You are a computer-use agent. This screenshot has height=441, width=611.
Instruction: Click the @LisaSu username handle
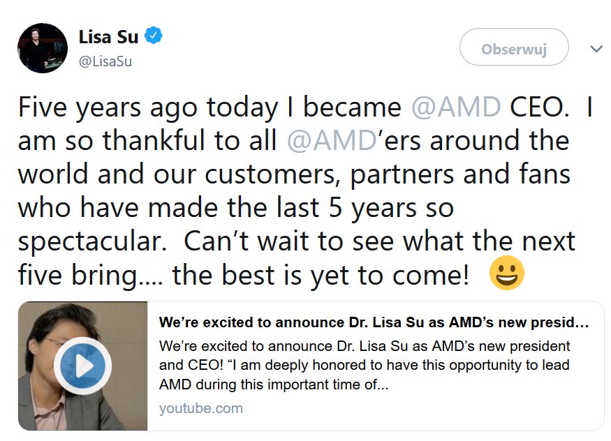[x=105, y=61]
